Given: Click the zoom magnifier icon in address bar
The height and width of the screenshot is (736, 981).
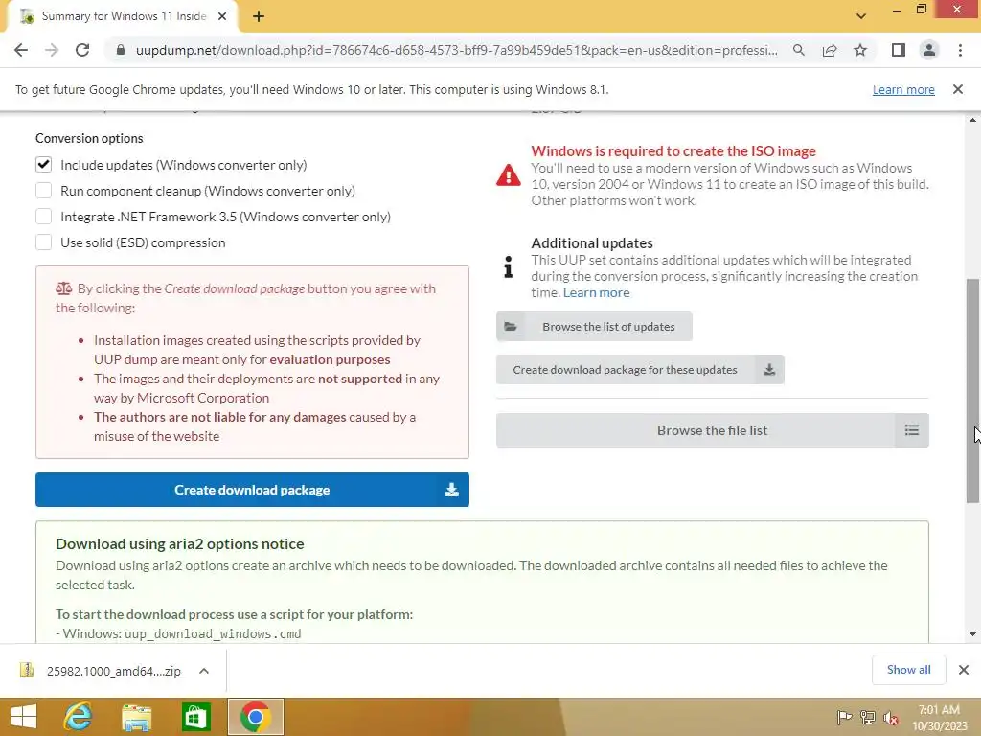Looking at the screenshot, I should point(798,50).
